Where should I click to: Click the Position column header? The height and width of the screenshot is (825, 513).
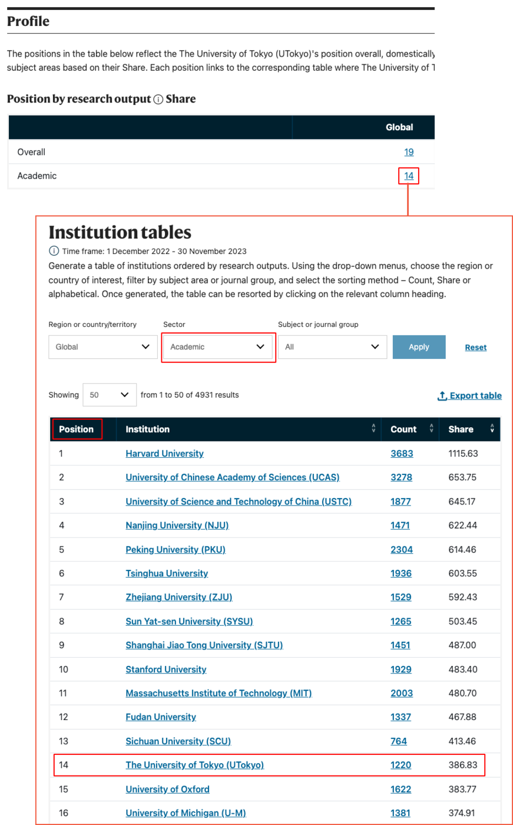[77, 429]
